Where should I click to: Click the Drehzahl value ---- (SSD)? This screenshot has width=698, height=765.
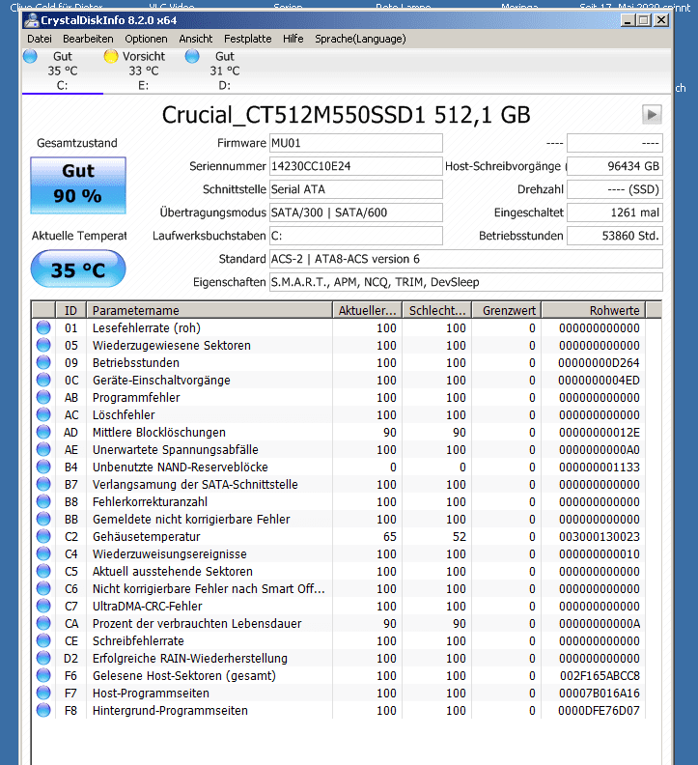[615, 189]
